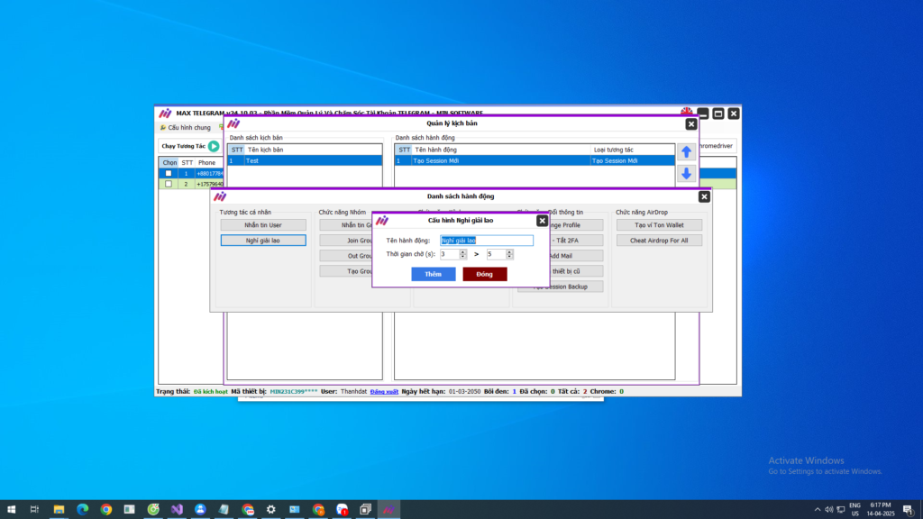This screenshot has width=923, height=519.
Task: Click the Tên hành động text field
Action: point(486,241)
